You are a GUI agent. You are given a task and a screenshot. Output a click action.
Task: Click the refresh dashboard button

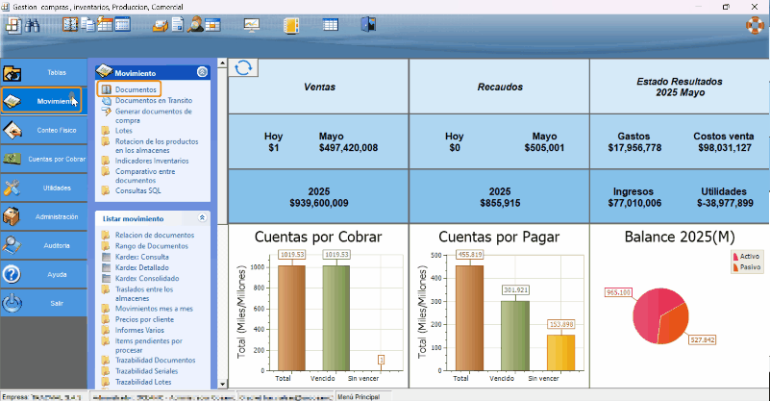244,66
